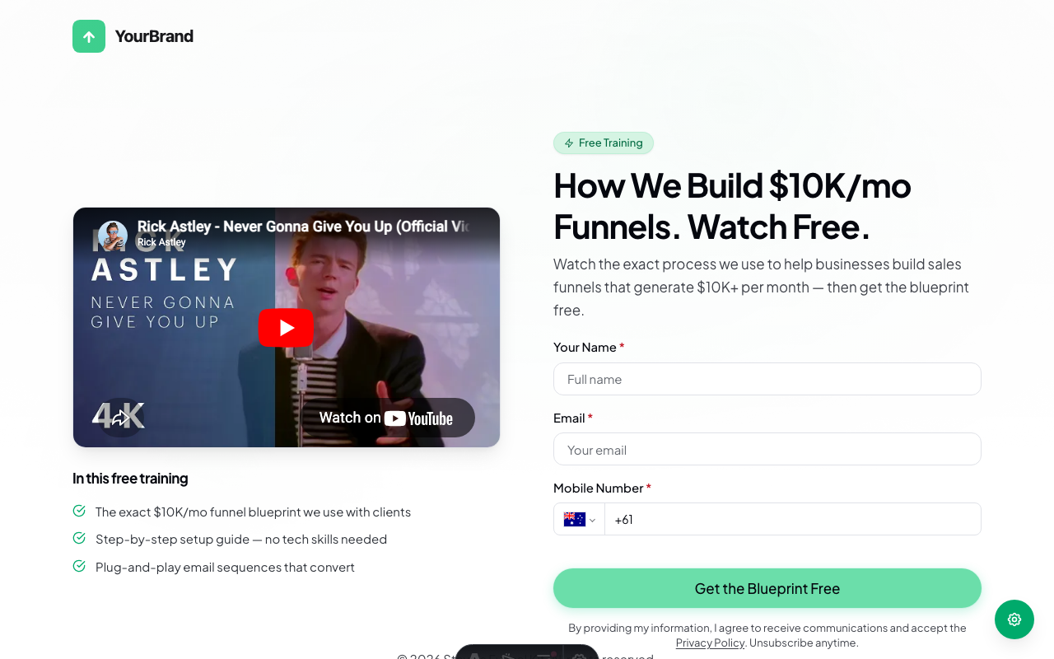Open the Privacy Policy link

(710, 643)
